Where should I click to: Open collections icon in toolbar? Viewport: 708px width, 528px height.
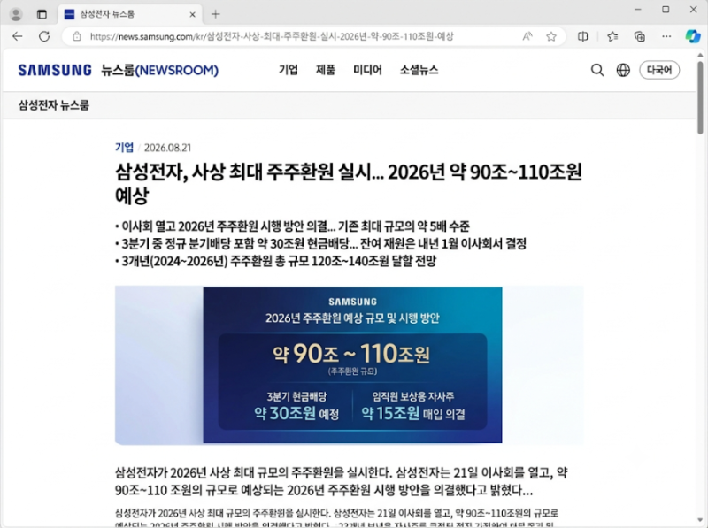tap(639, 36)
